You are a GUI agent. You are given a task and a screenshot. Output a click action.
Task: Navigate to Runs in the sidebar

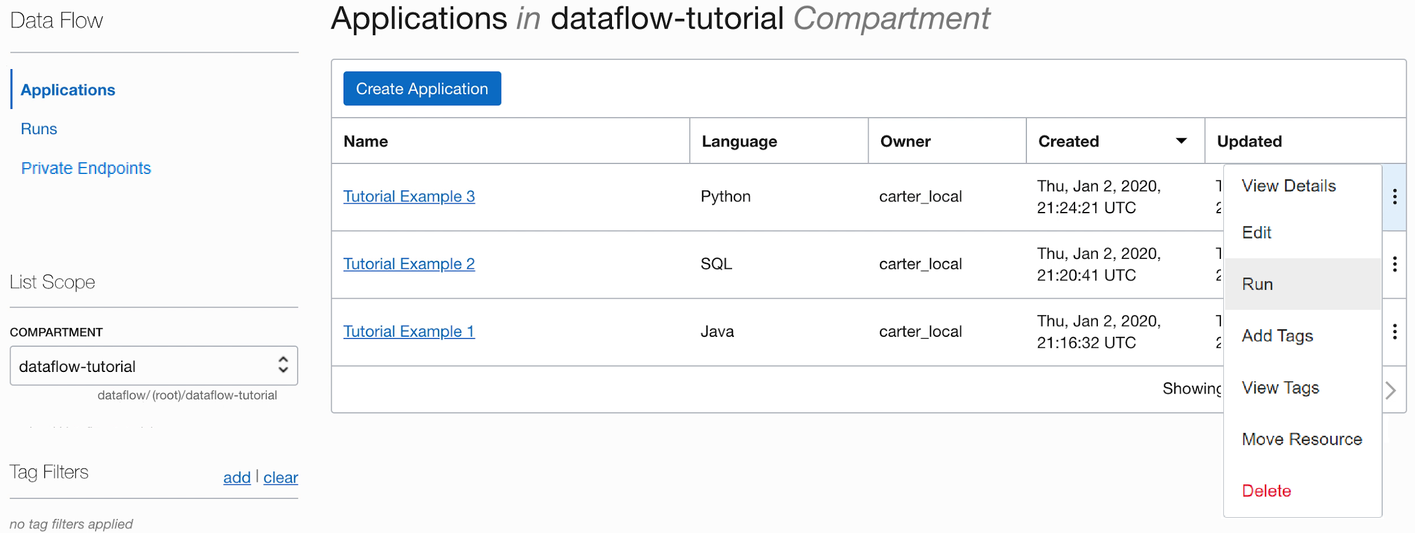click(x=39, y=128)
